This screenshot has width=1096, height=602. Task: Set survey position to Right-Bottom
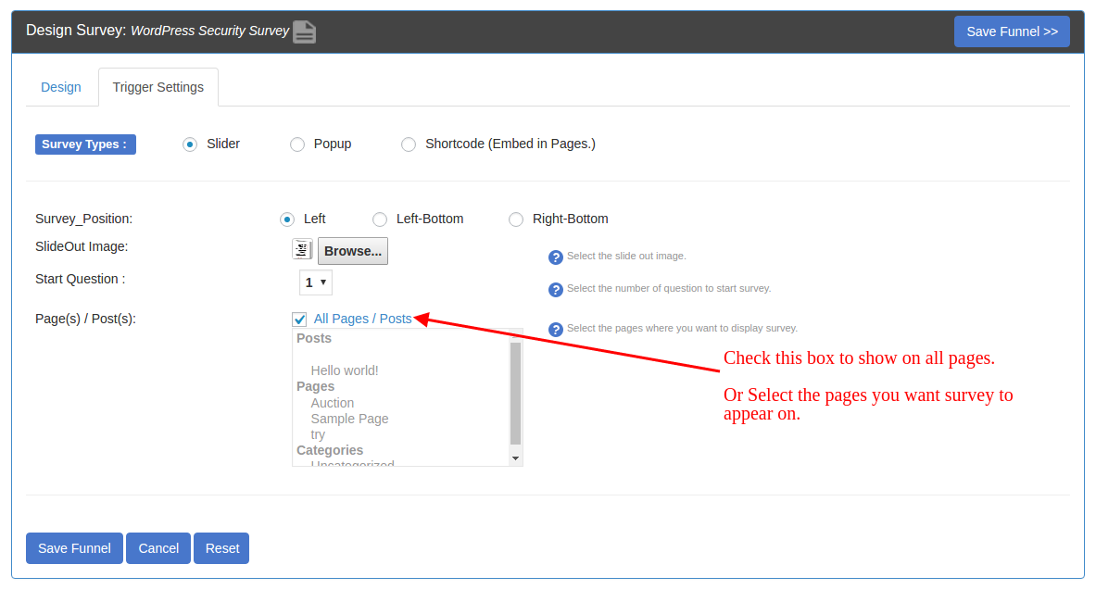[x=516, y=219]
